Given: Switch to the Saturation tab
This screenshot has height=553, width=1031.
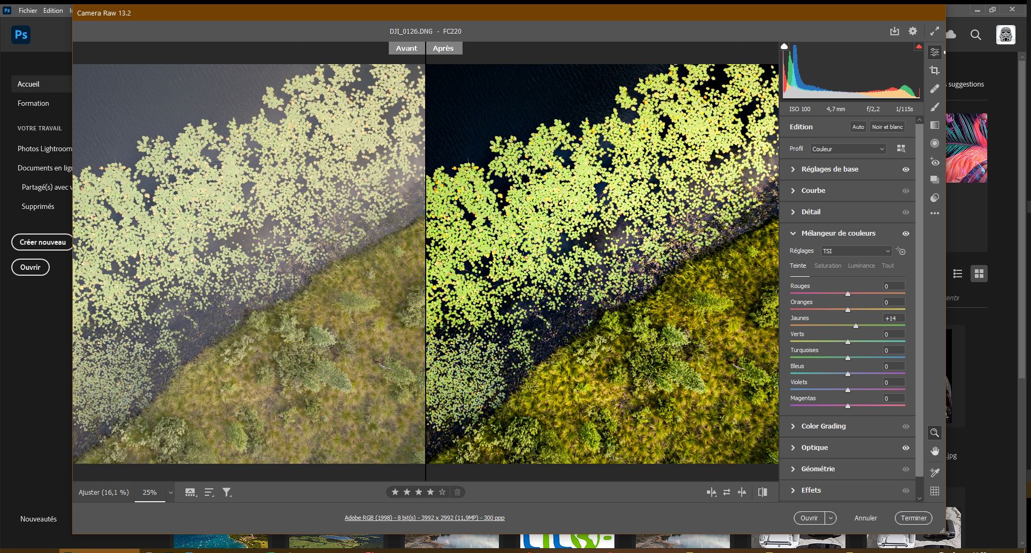Looking at the screenshot, I should (827, 266).
